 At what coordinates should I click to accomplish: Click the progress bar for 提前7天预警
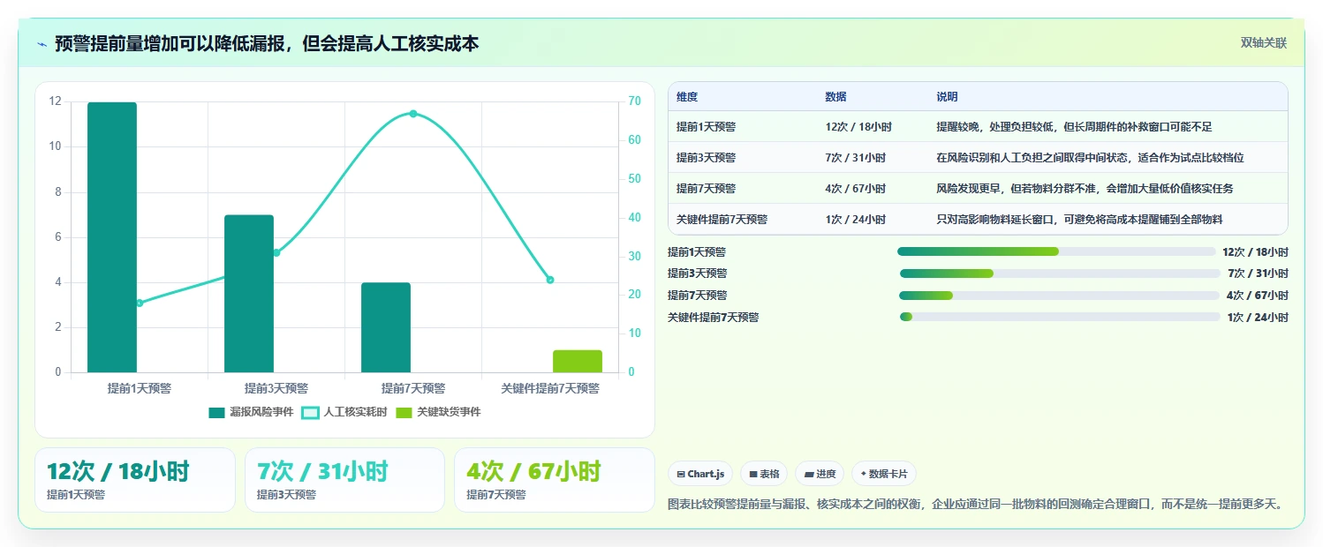tap(1059, 296)
